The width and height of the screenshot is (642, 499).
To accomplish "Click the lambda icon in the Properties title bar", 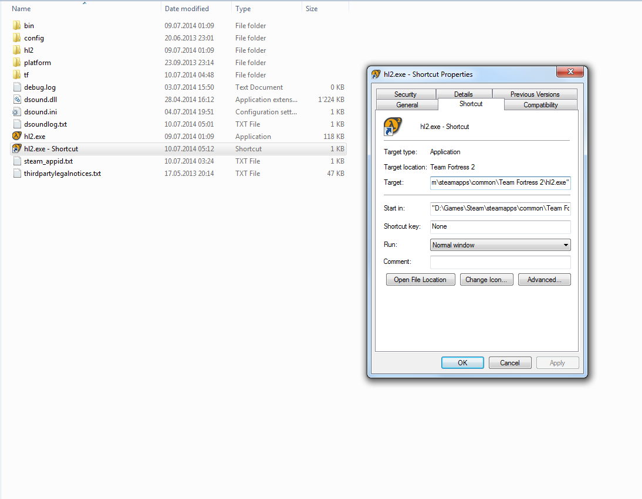I will (x=376, y=74).
